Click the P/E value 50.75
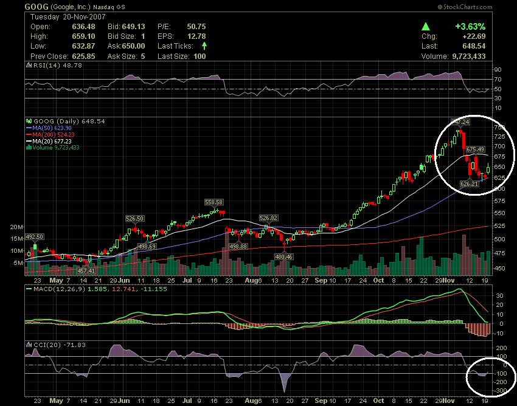Image resolution: width=517 pixels, height=406 pixels. pos(196,27)
